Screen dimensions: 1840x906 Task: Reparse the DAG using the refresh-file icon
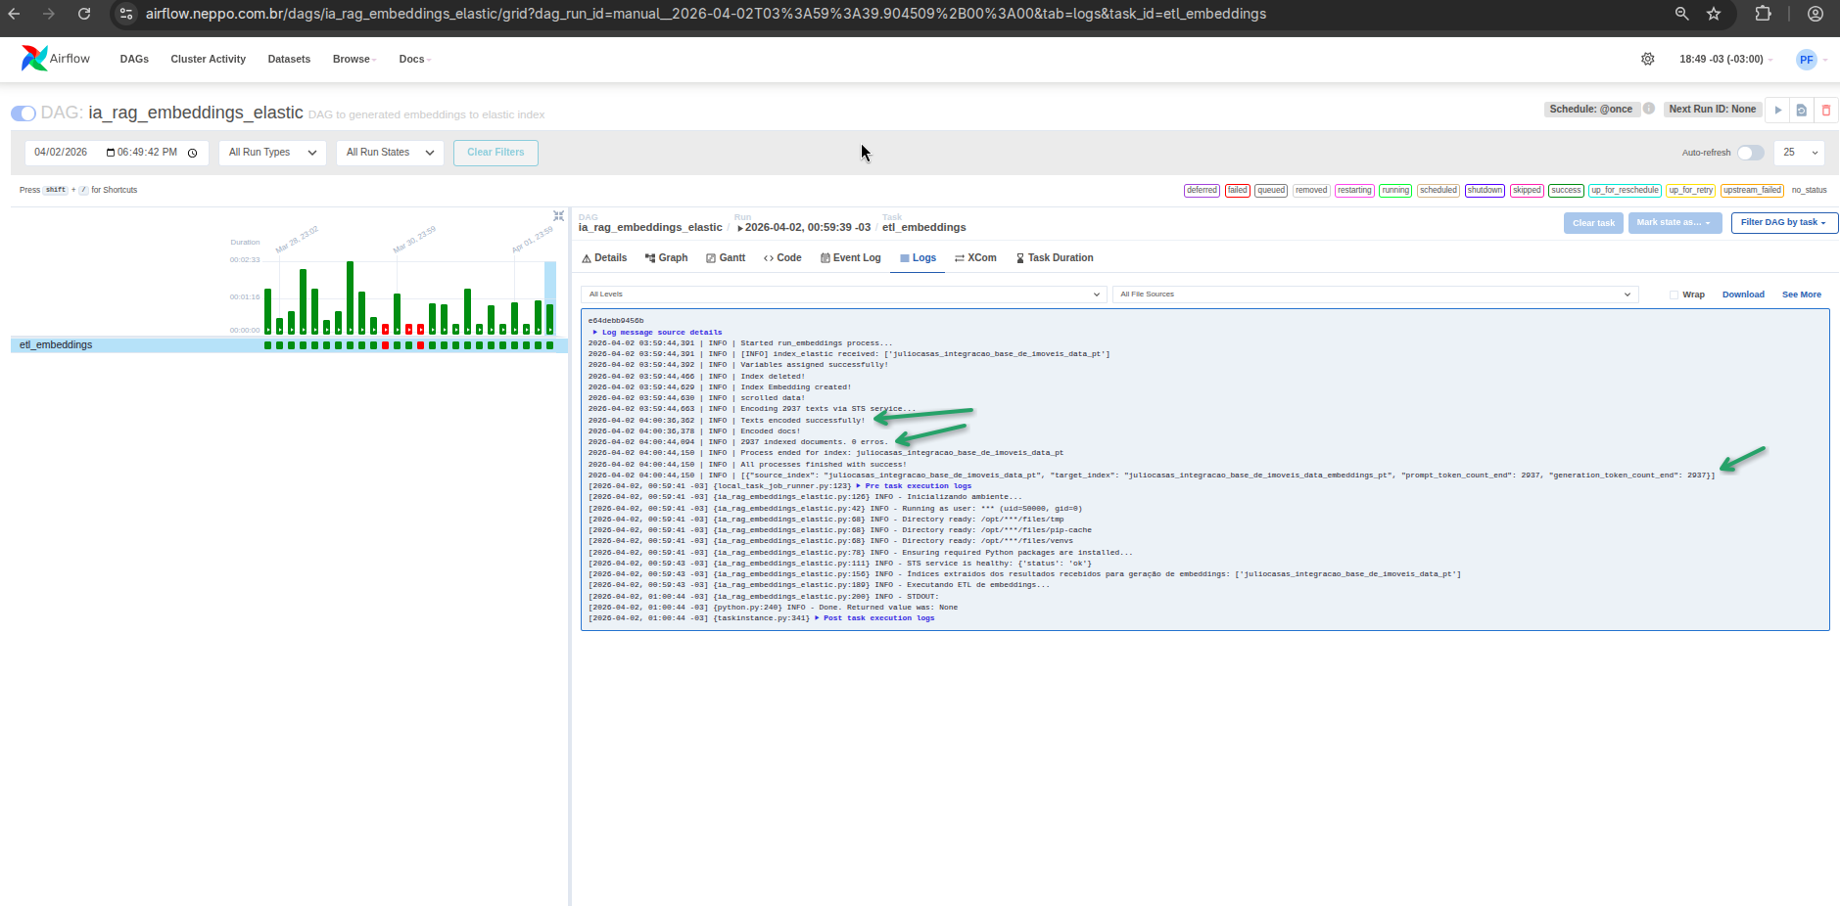(1802, 111)
